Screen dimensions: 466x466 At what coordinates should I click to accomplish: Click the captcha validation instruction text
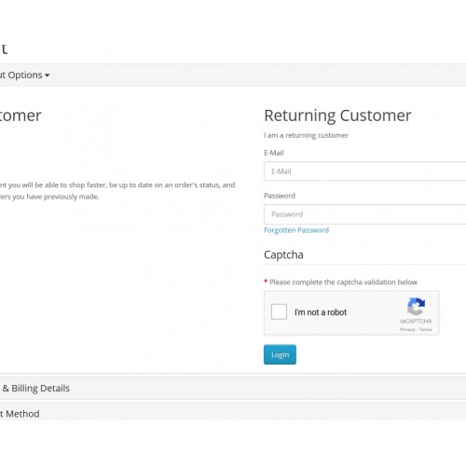pyautogui.click(x=343, y=282)
